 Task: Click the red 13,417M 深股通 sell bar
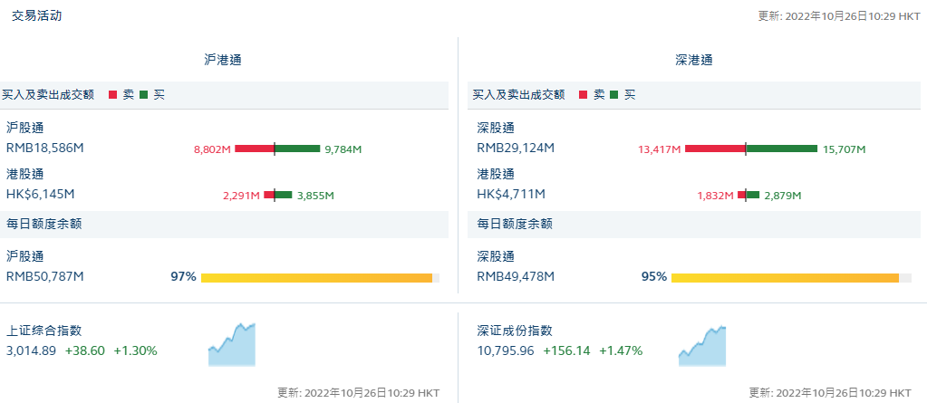pyautogui.click(x=714, y=149)
